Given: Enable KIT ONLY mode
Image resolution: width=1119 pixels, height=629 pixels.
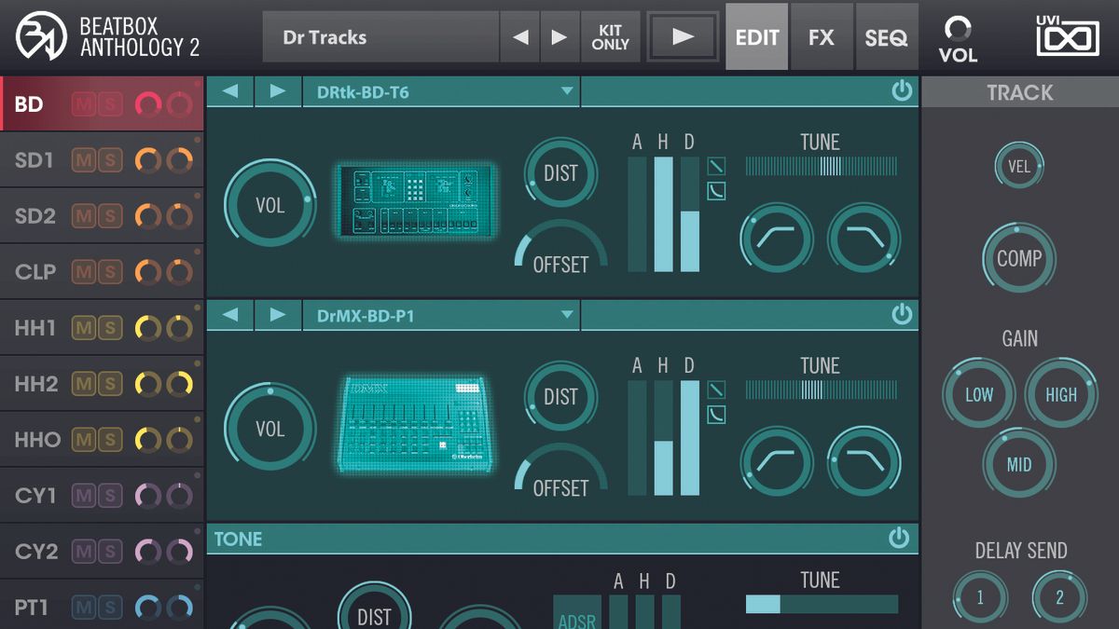Looking at the screenshot, I should (x=611, y=36).
